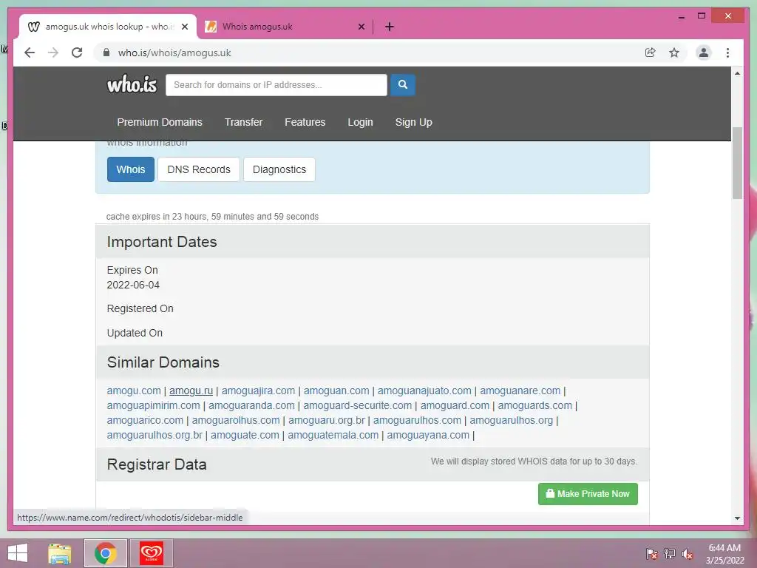Open Windows Start menu
The height and width of the screenshot is (568, 757).
(18, 553)
